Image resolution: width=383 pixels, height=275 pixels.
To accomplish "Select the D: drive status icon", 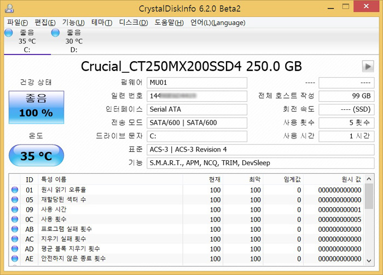I will 55,33.
